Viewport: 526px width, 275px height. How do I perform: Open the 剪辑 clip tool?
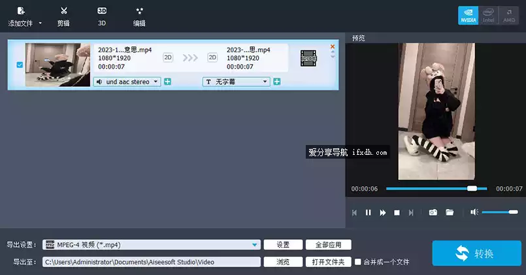(64, 17)
